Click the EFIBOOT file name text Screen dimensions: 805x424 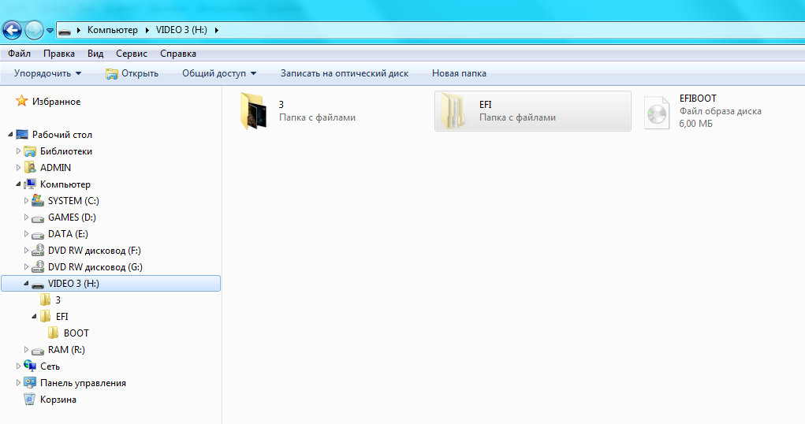click(698, 99)
